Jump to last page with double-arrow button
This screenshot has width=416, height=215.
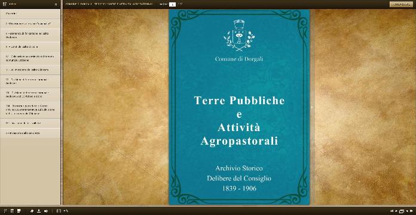411,211
